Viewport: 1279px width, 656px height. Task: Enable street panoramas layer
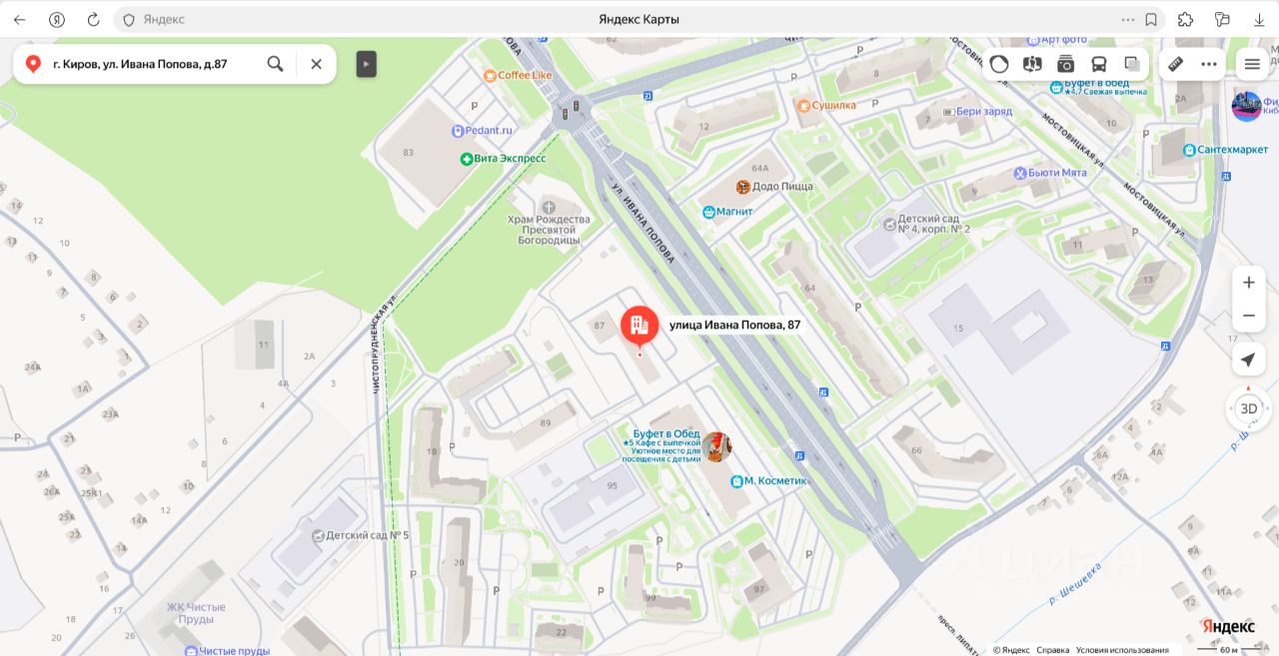point(1032,64)
